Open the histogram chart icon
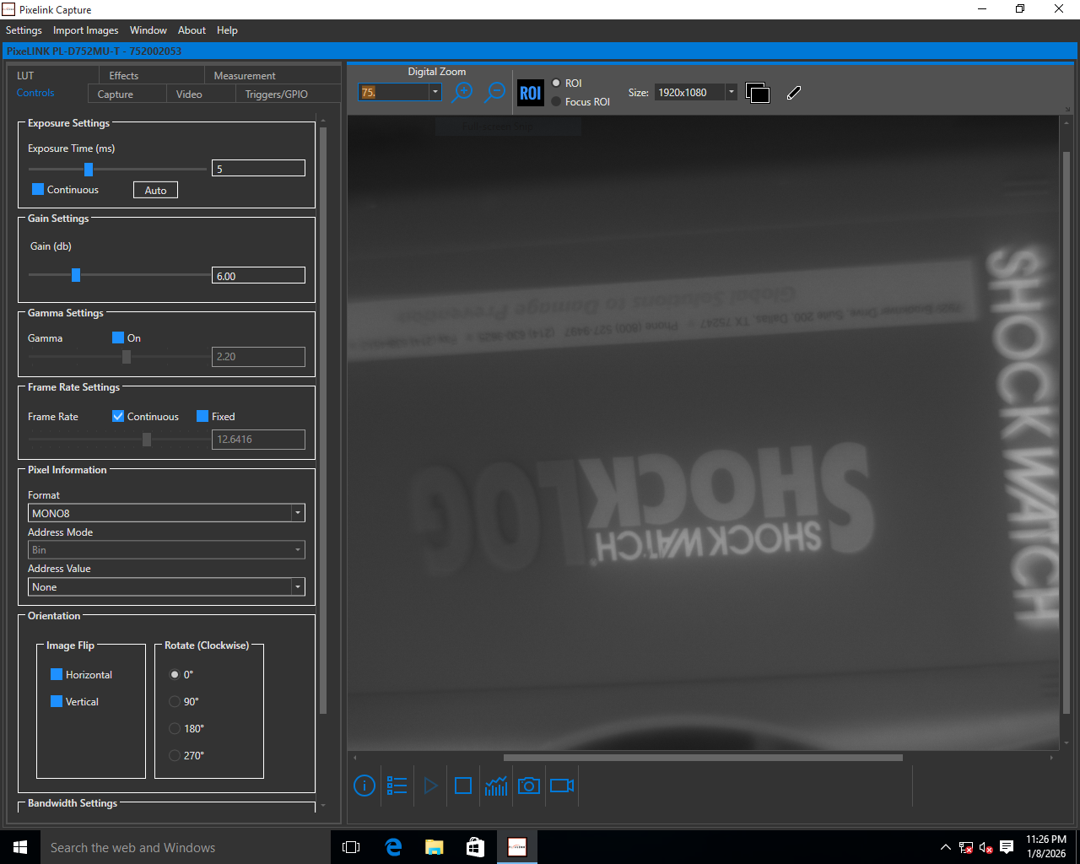This screenshot has width=1080, height=864. [x=496, y=786]
